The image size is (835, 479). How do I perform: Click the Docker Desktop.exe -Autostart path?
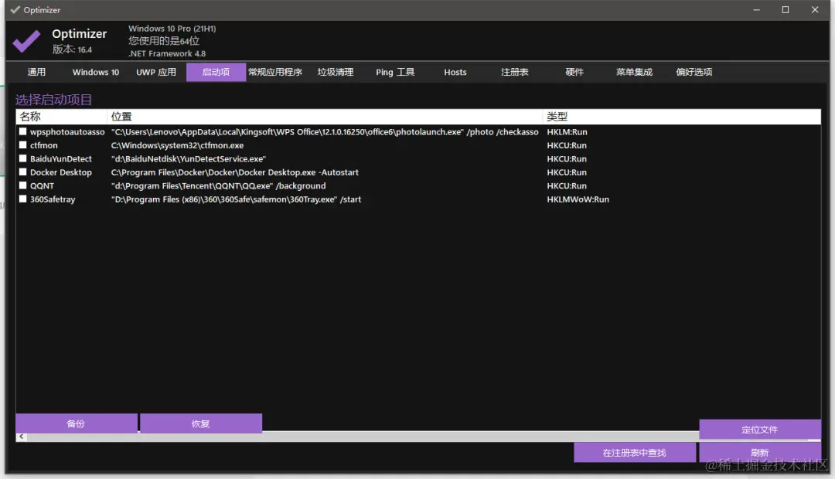pyautogui.click(x=235, y=172)
